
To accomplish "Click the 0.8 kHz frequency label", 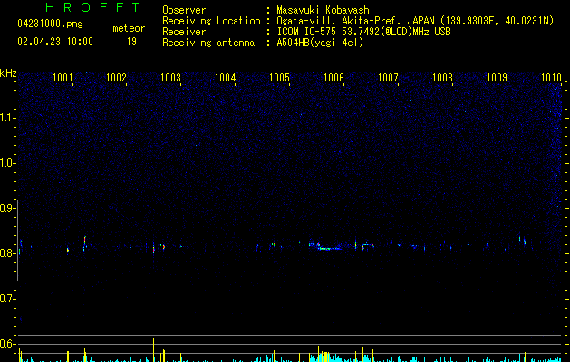I will pos(7,253).
